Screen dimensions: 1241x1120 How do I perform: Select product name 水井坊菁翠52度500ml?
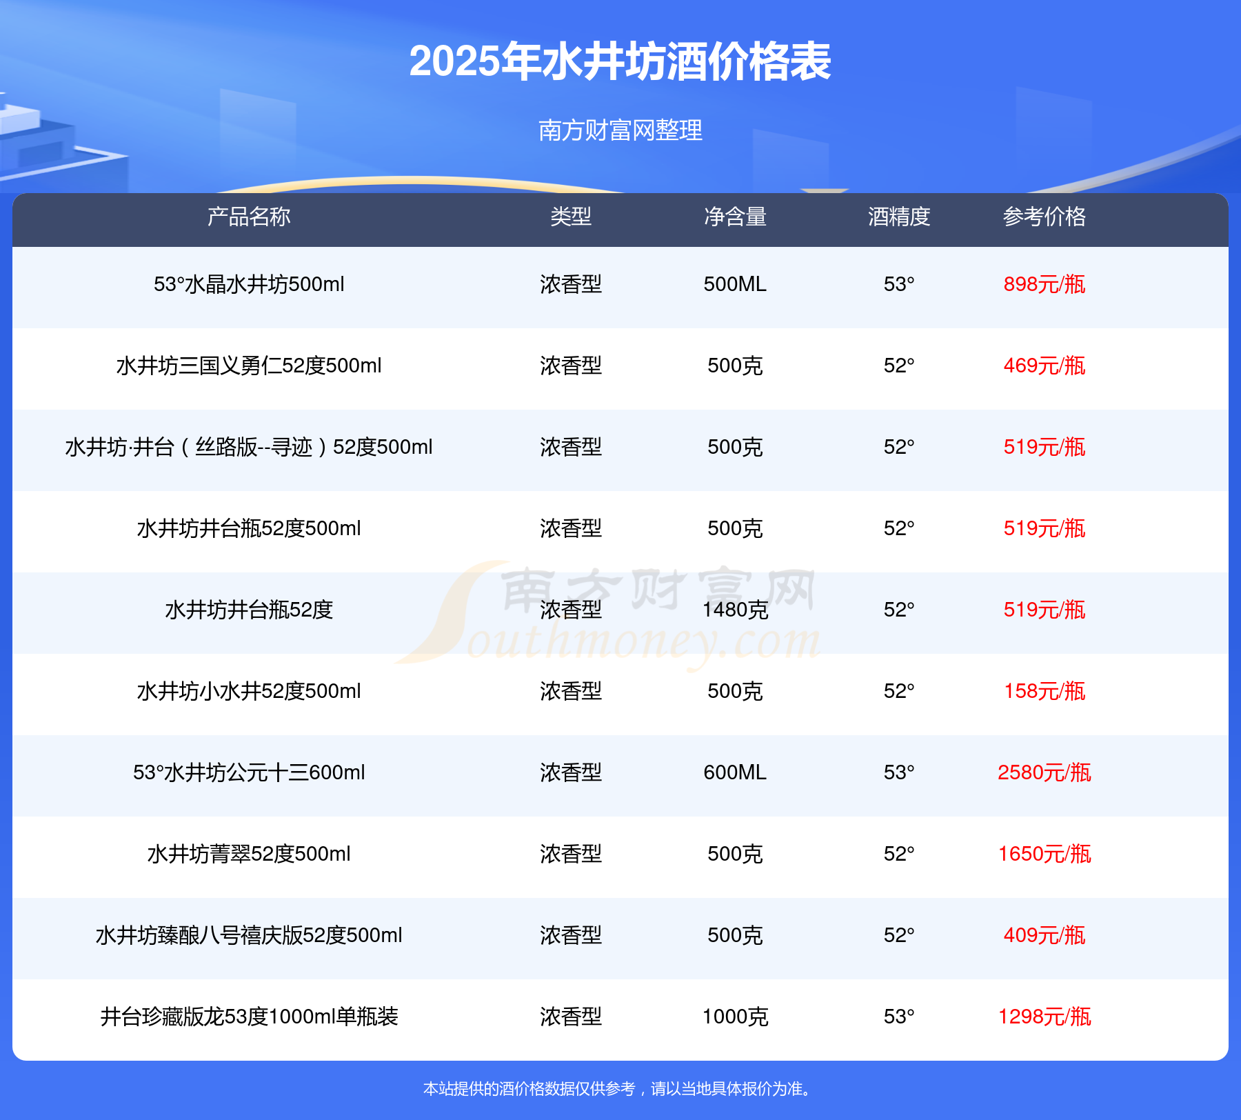[x=249, y=854]
